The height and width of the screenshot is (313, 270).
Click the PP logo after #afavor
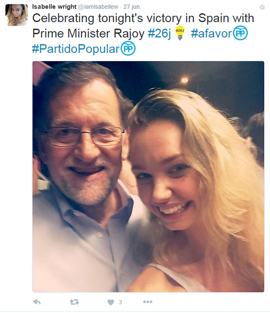tap(241, 33)
